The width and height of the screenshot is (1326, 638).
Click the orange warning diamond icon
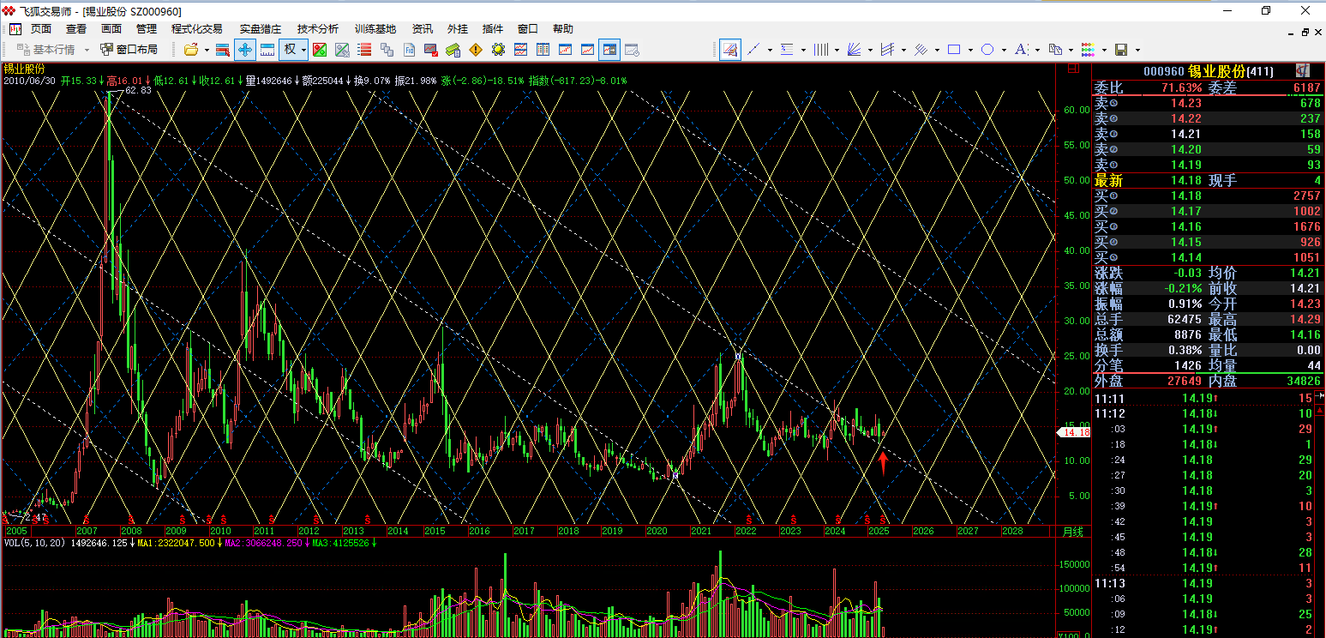click(x=476, y=50)
